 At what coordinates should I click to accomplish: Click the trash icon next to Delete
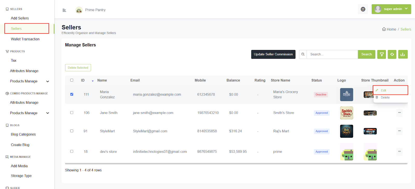pos(377,97)
